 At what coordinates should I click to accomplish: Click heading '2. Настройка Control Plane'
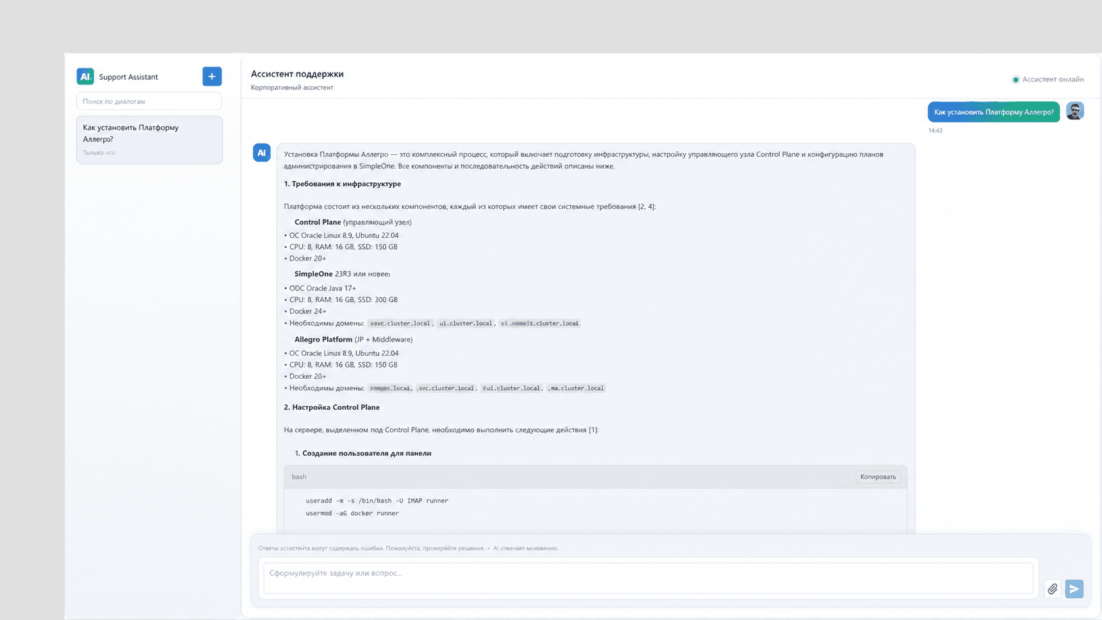(332, 407)
